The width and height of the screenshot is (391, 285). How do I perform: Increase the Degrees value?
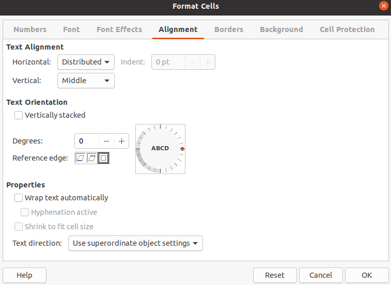(121, 141)
